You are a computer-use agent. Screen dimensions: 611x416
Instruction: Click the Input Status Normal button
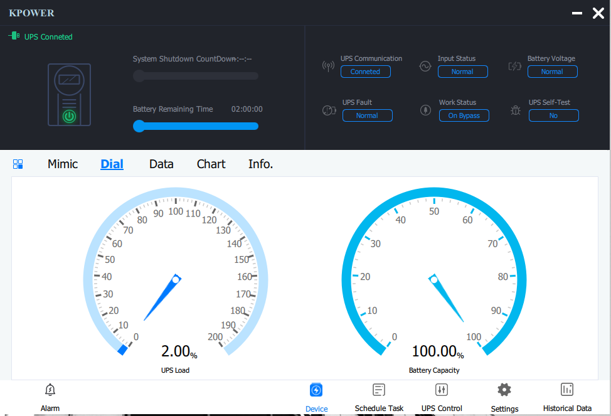click(462, 72)
